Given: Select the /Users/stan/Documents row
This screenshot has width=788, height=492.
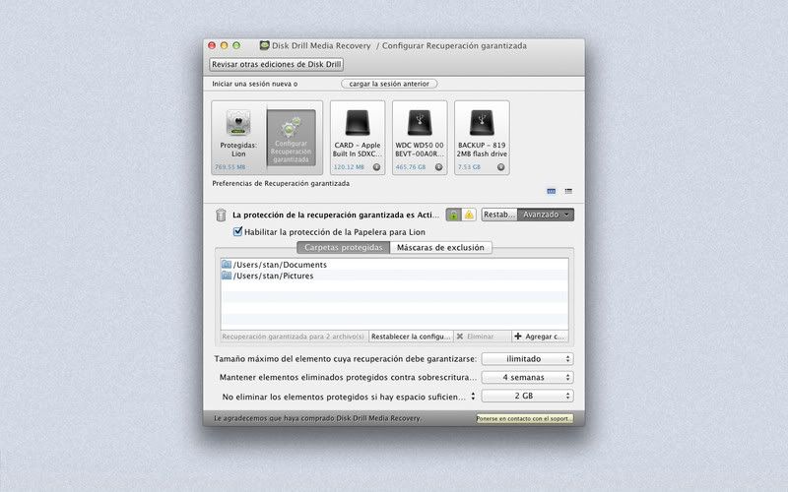Looking at the screenshot, I should coord(395,265).
